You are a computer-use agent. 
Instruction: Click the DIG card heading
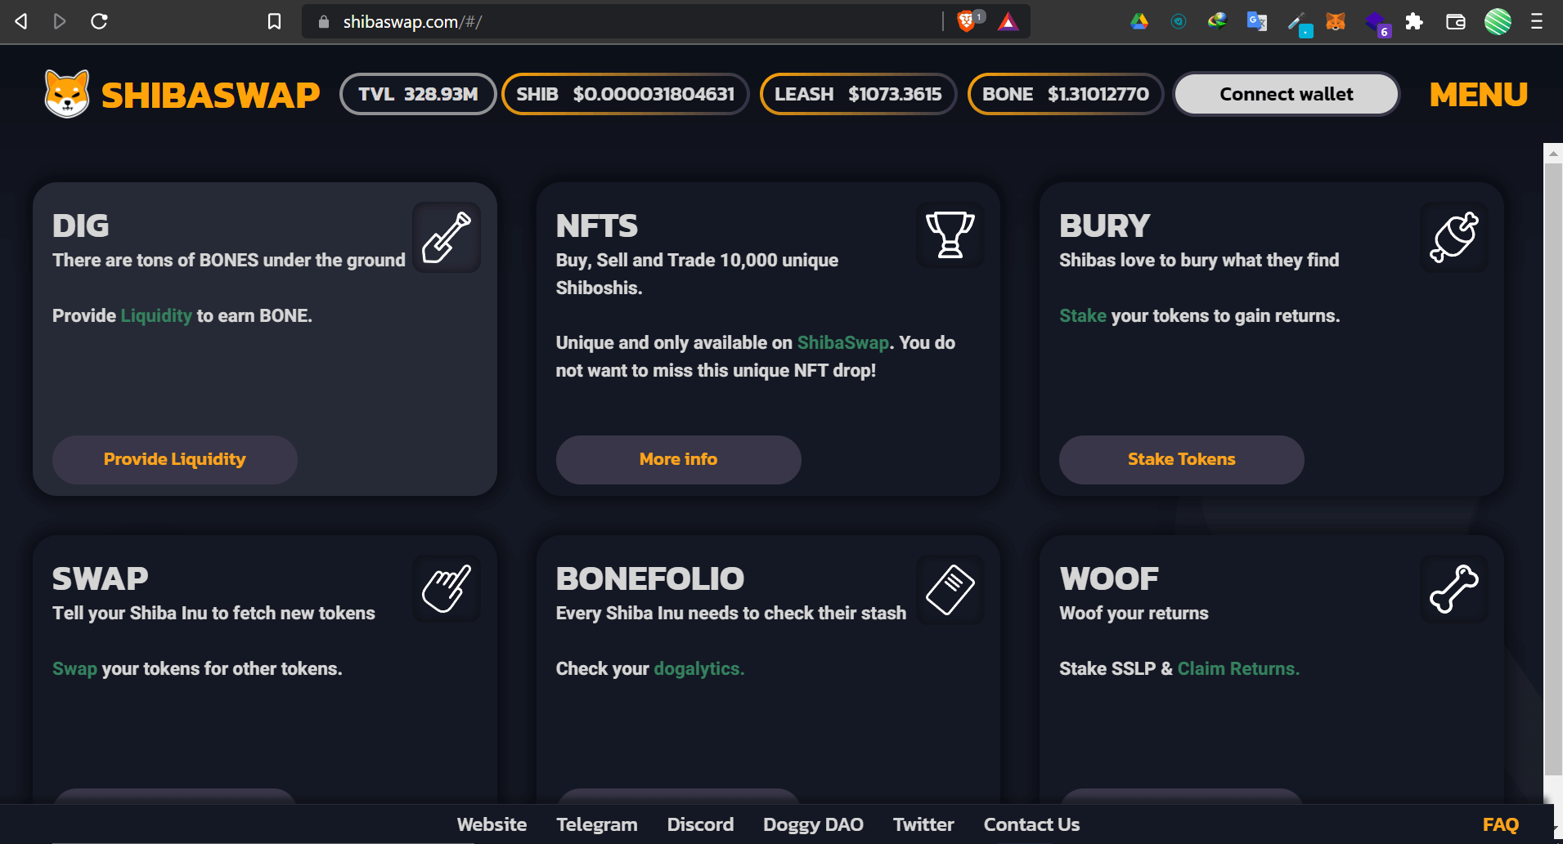click(80, 226)
